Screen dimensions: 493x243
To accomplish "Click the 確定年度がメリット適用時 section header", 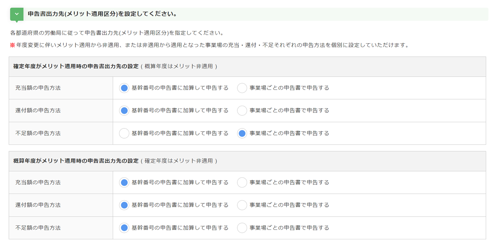I will 76,66.
